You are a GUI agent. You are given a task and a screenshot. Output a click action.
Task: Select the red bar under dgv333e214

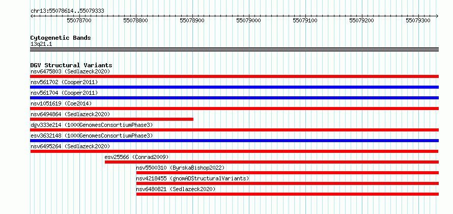pyautogui.click(x=235, y=130)
